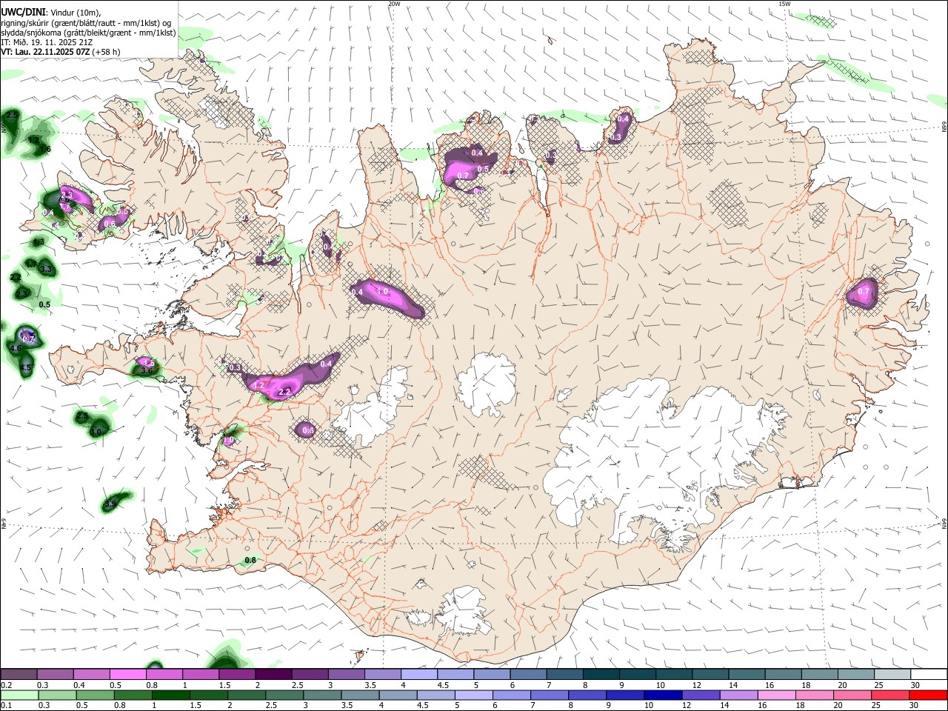The width and height of the screenshot is (948, 711).
Task: Click the bold UWC/DINI title text
Action: coord(22,13)
